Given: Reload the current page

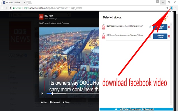Looking at the screenshot, I should click(x=10, y=8).
